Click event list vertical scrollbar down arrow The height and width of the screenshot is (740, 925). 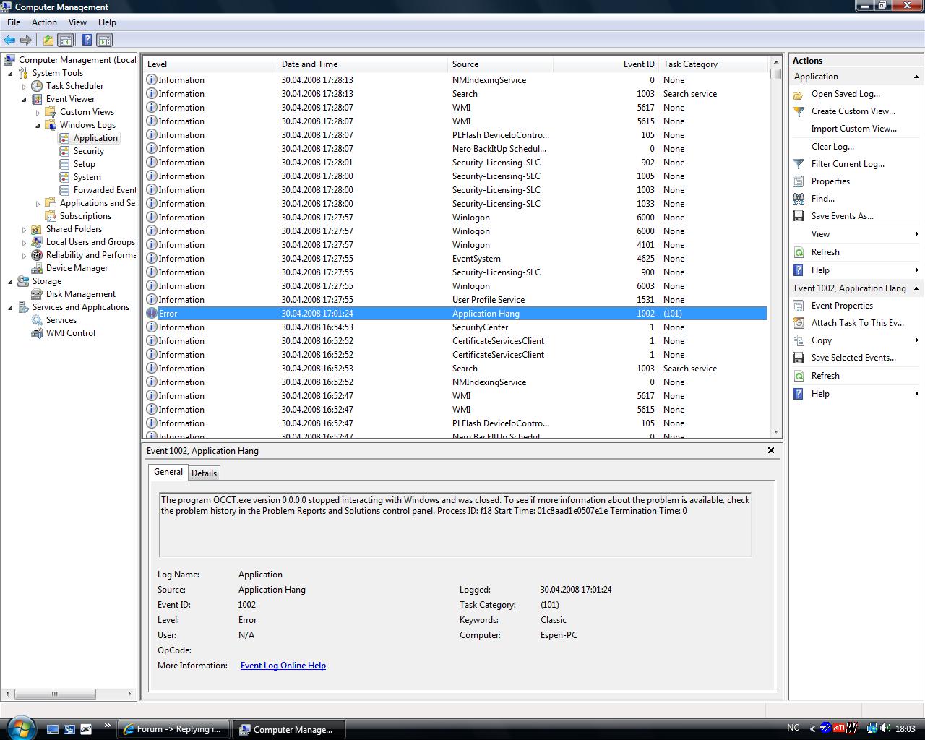coord(776,432)
